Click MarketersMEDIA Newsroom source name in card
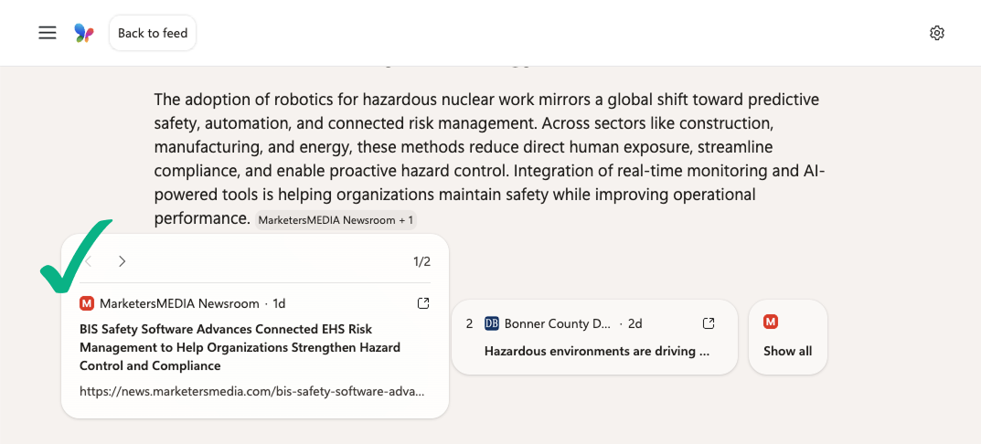 [179, 303]
